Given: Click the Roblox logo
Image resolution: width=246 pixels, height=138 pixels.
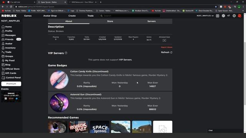Looking at the screenshot, I should [x=9, y=16].
